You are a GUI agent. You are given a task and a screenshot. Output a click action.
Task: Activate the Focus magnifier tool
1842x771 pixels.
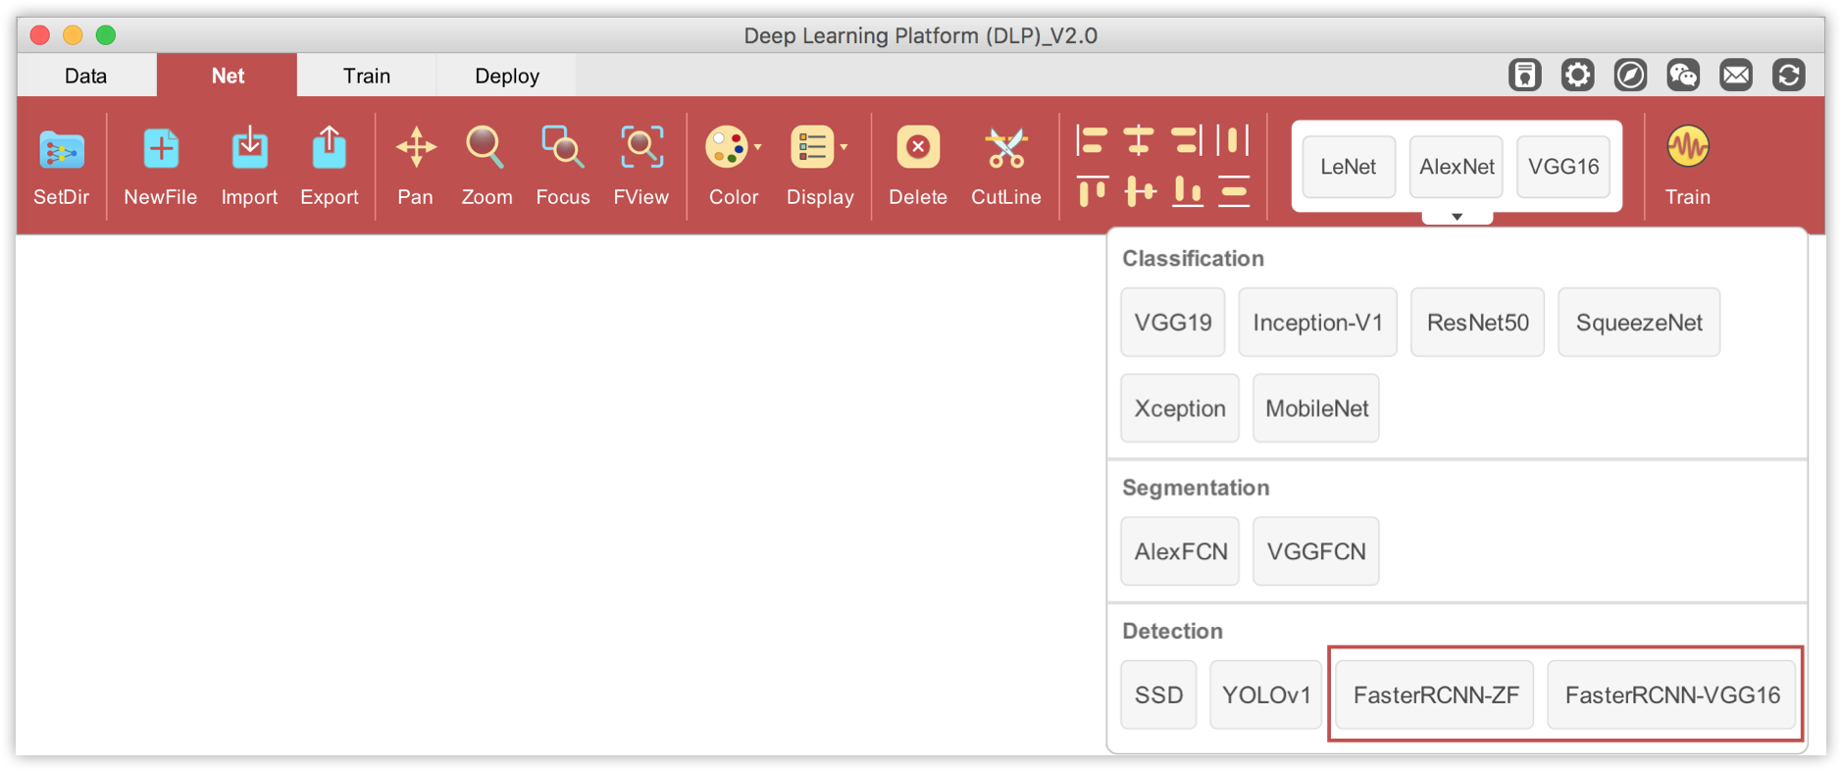coord(563,149)
